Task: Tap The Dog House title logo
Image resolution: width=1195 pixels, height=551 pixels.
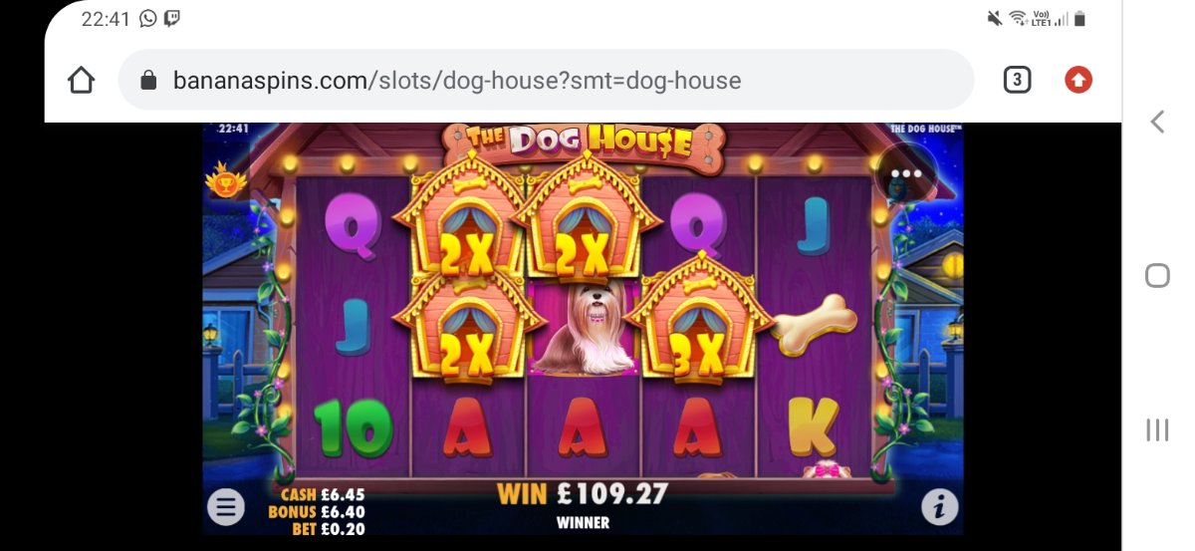Action: (x=583, y=141)
